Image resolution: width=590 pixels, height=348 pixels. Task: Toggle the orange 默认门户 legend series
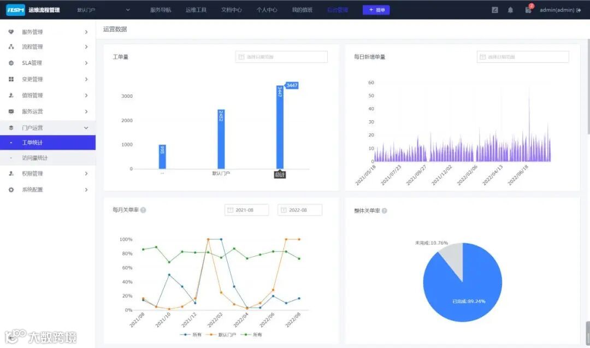[x=221, y=334]
